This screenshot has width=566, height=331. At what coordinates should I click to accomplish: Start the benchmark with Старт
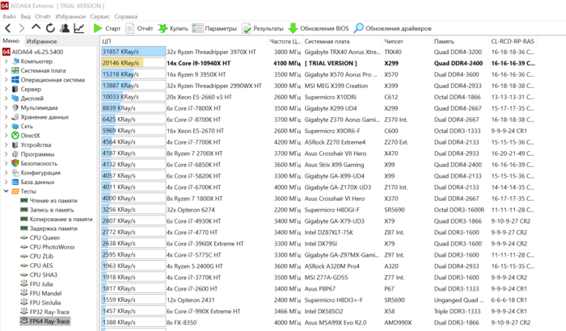coord(107,28)
